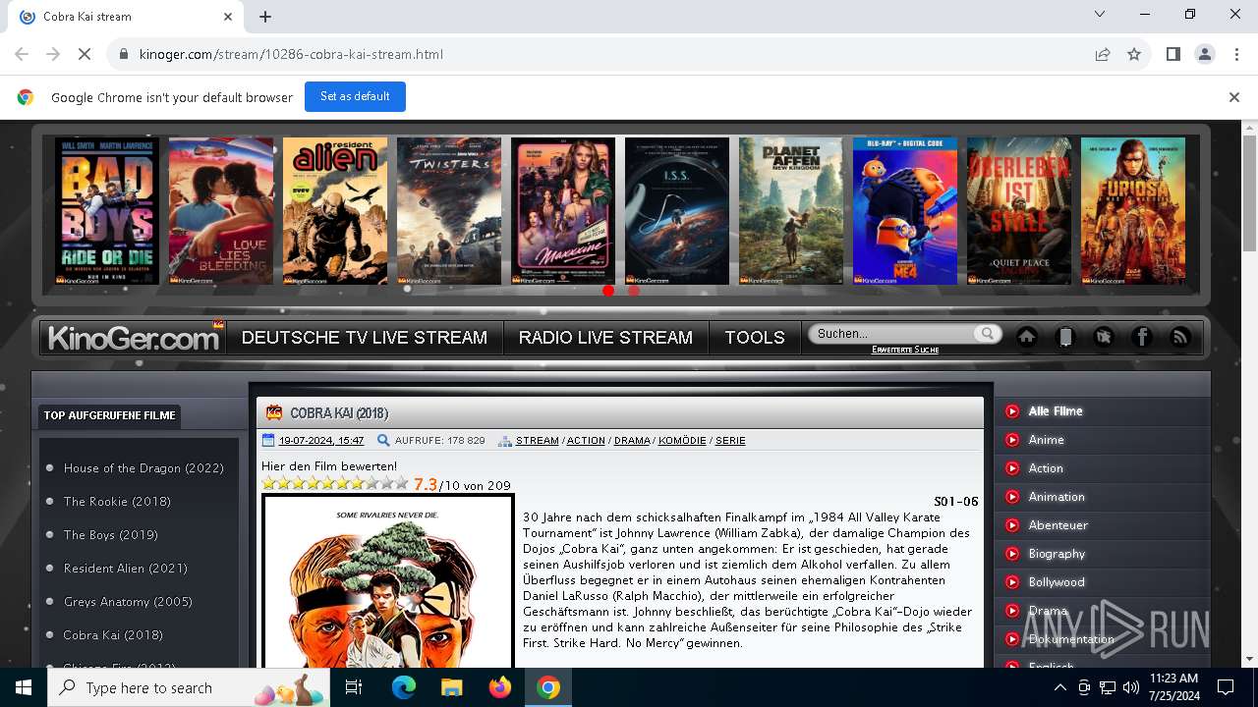Click the play icon next to Bollywood
1258x707 pixels.
pos(1012,582)
